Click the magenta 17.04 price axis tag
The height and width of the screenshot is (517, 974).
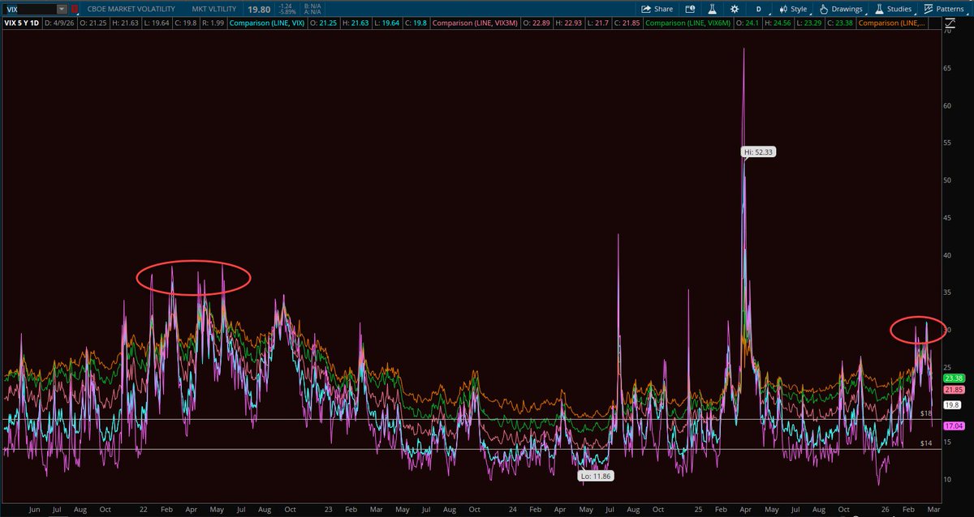[x=954, y=425]
